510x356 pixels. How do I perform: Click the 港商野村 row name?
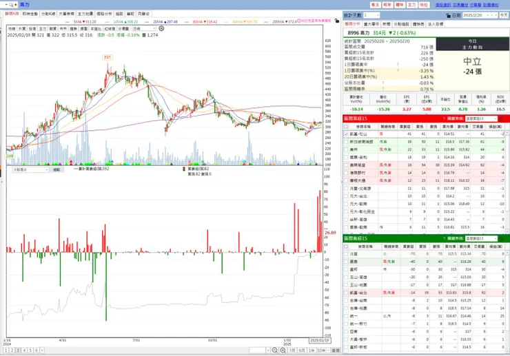358,173
